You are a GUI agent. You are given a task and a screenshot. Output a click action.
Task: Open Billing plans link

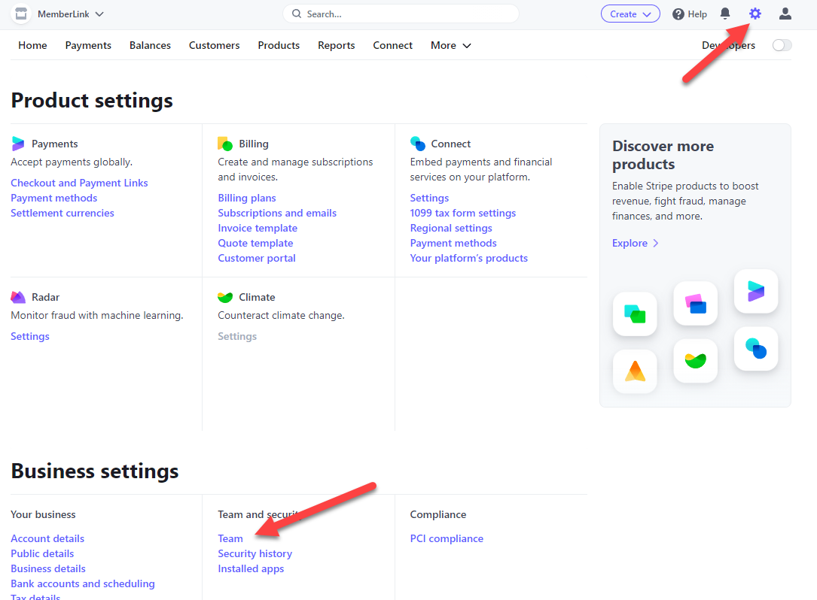246,198
